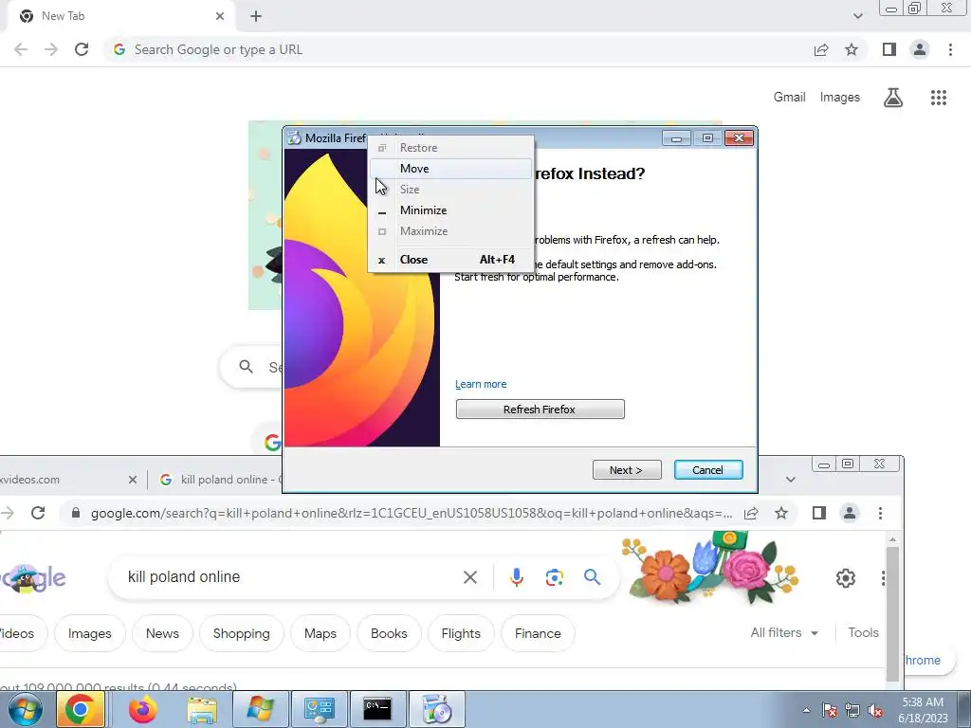This screenshot has width=971, height=728.
Task: Expand the tab search chevron in the lower Chrome window
Action: tap(790, 479)
